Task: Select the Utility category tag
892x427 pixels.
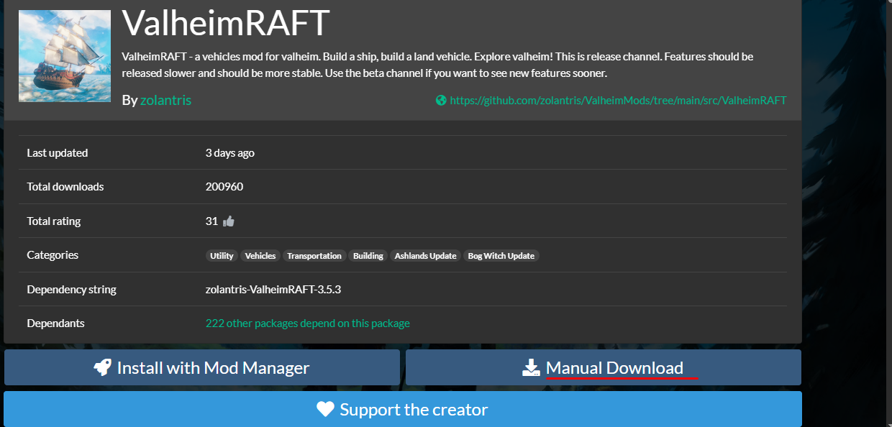Action: click(x=222, y=256)
